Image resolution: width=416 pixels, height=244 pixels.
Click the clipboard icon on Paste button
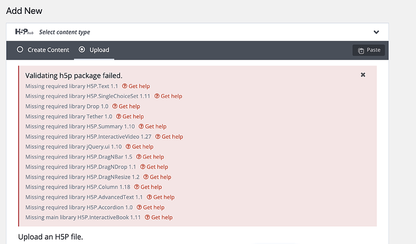pos(361,51)
